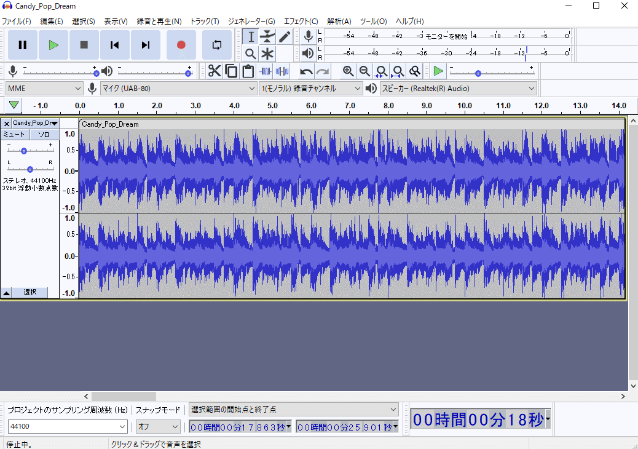Open the ヘルプ(H) menu
The height and width of the screenshot is (449, 638).
pos(409,21)
